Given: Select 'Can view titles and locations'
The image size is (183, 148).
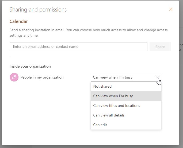Looking at the screenshot, I should tap(126, 106).
